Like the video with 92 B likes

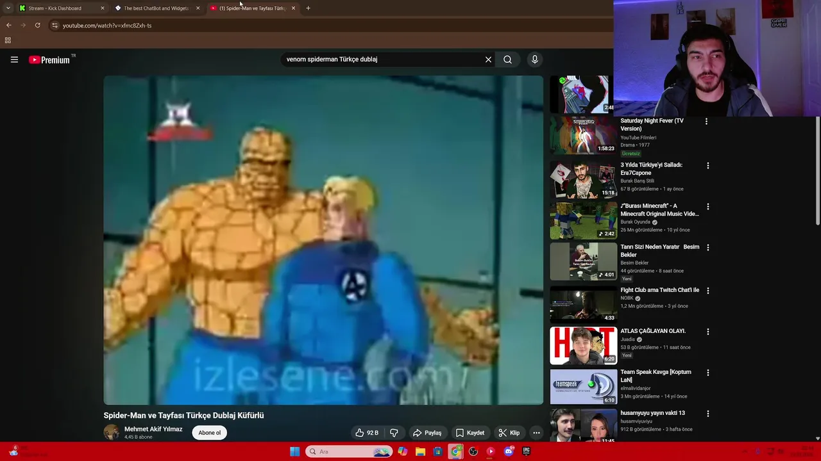(367, 433)
